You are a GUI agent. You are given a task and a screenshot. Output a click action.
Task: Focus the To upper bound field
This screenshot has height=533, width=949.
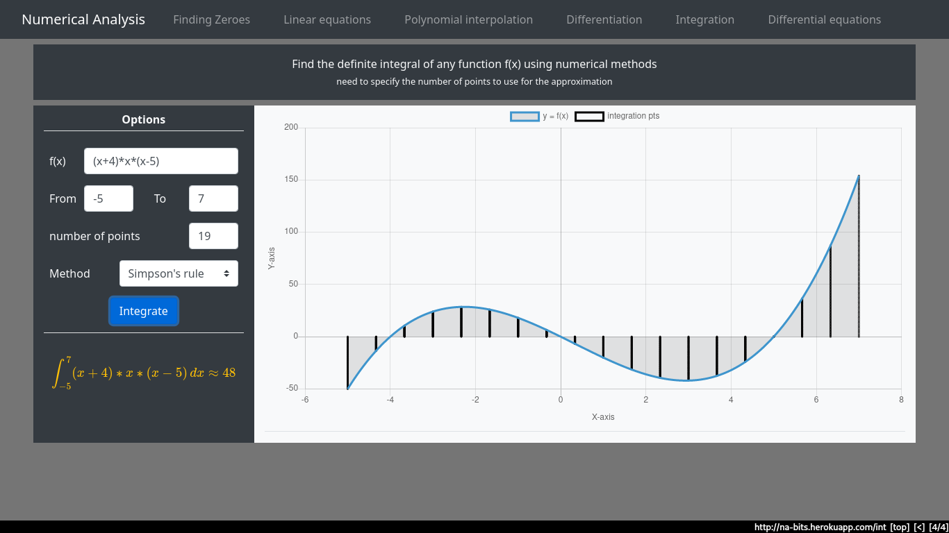click(x=213, y=198)
